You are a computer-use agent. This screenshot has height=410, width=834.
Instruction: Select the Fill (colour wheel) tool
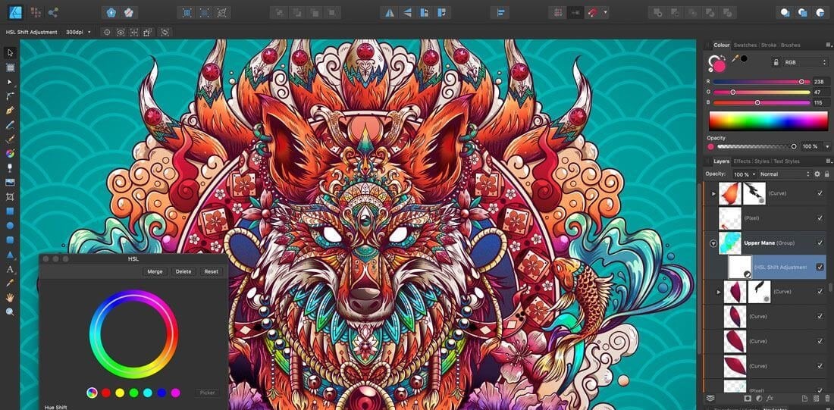coord(10,154)
